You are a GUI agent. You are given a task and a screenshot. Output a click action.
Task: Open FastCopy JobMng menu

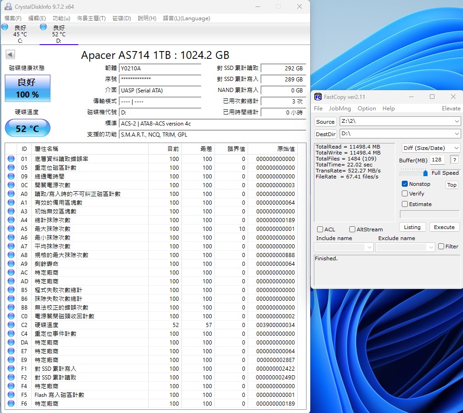tap(340, 108)
